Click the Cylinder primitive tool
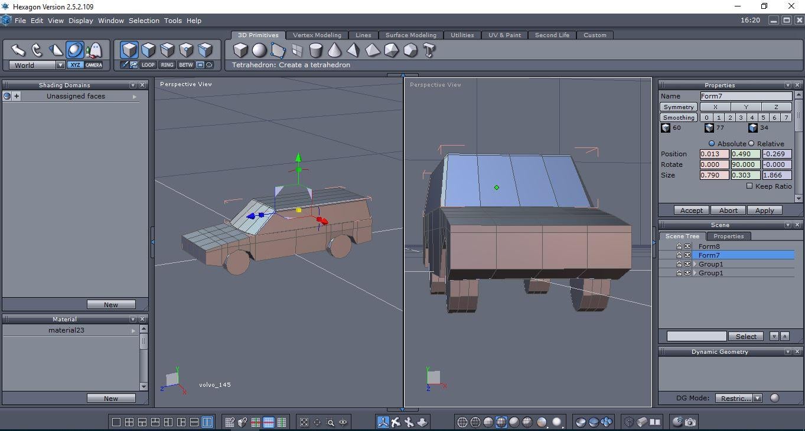This screenshot has width=805, height=431. coord(316,50)
